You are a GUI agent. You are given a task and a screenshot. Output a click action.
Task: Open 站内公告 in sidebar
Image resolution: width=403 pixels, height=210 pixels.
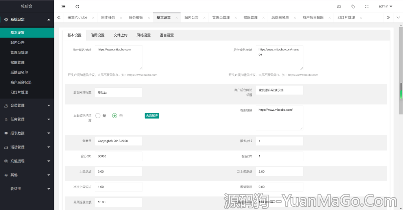point(27,43)
